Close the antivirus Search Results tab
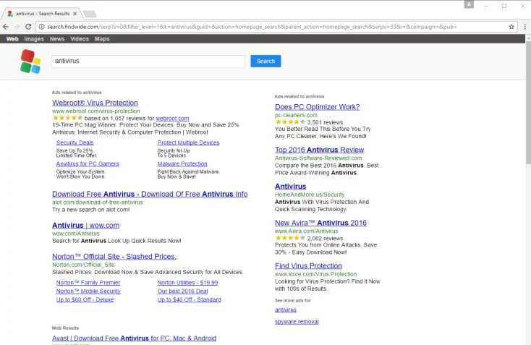Screen dimensions: 531x345 pos(75,14)
